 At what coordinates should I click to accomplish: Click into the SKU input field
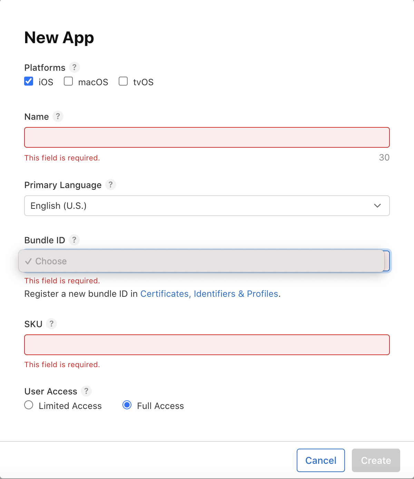(x=207, y=345)
